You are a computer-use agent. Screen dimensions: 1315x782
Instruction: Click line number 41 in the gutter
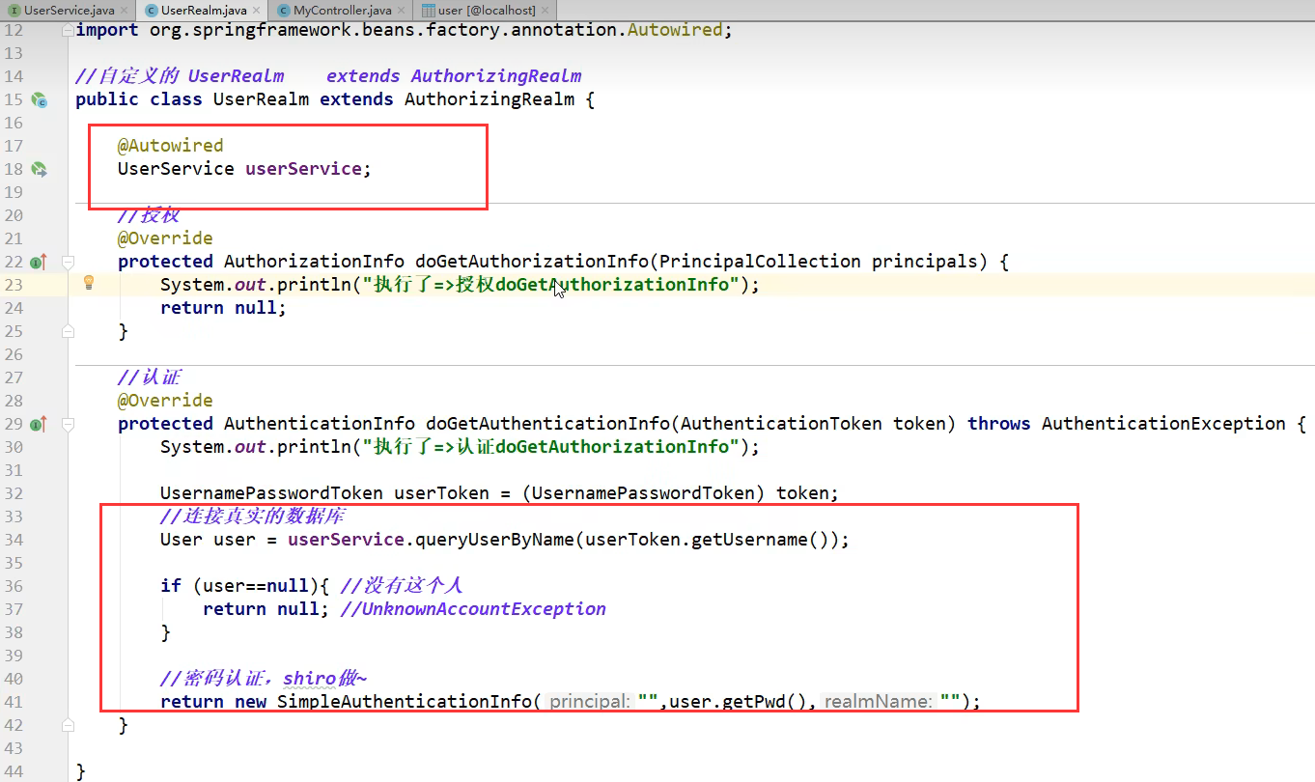[14, 702]
